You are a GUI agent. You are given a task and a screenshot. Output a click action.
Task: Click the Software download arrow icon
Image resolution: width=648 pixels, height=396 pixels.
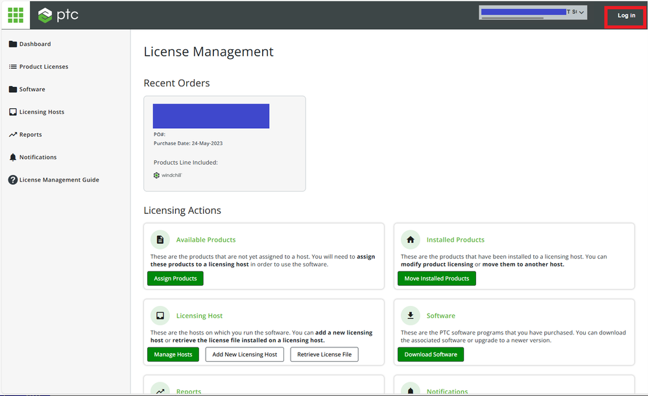point(410,316)
